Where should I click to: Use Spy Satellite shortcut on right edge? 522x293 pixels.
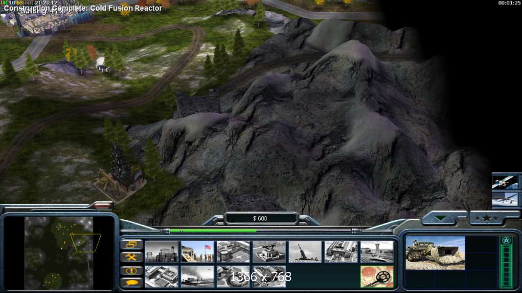pyautogui.click(x=505, y=182)
